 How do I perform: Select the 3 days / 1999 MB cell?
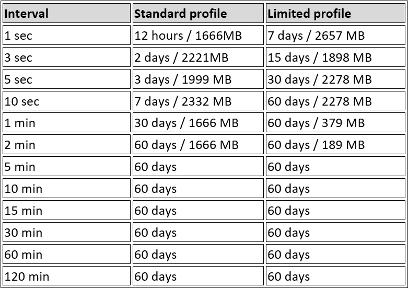(198, 79)
